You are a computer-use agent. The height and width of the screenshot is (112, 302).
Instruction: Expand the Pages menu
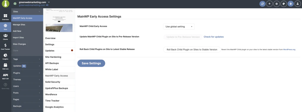tap(27, 100)
